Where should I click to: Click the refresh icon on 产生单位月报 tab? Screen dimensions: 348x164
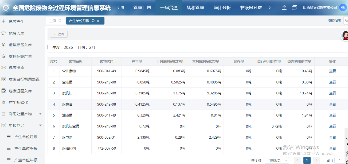point(93,21)
